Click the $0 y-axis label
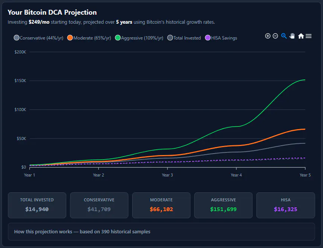The height and width of the screenshot is (248, 323). tap(24, 167)
